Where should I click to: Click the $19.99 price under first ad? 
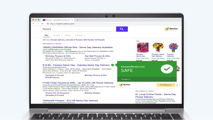(x=139, y=60)
